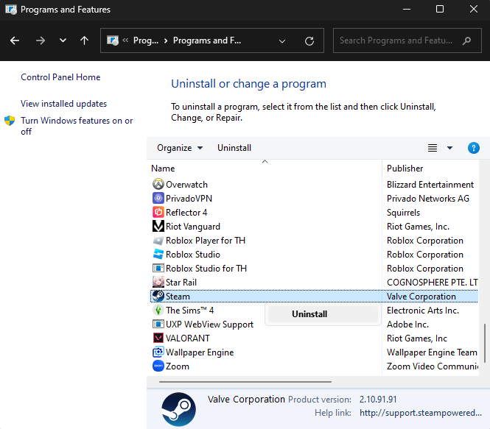This screenshot has height=429, width=490.
Task: Click the refresh button in address bar
Action: click(x=309, y=40)
